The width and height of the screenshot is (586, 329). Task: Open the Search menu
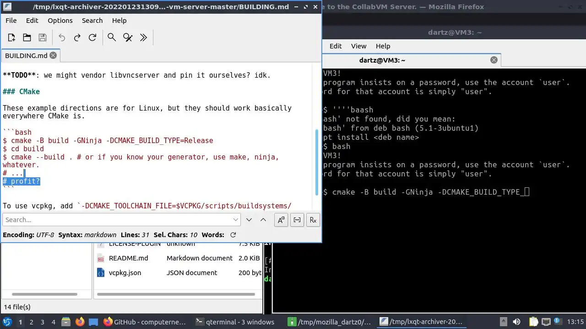pyautogui.click(x=92, y=21)
